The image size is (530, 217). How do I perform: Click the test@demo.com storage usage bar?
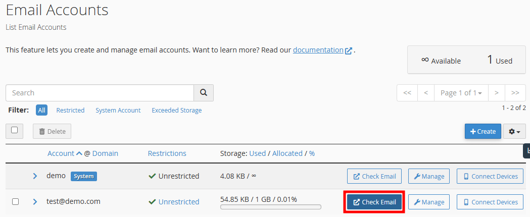270,207
